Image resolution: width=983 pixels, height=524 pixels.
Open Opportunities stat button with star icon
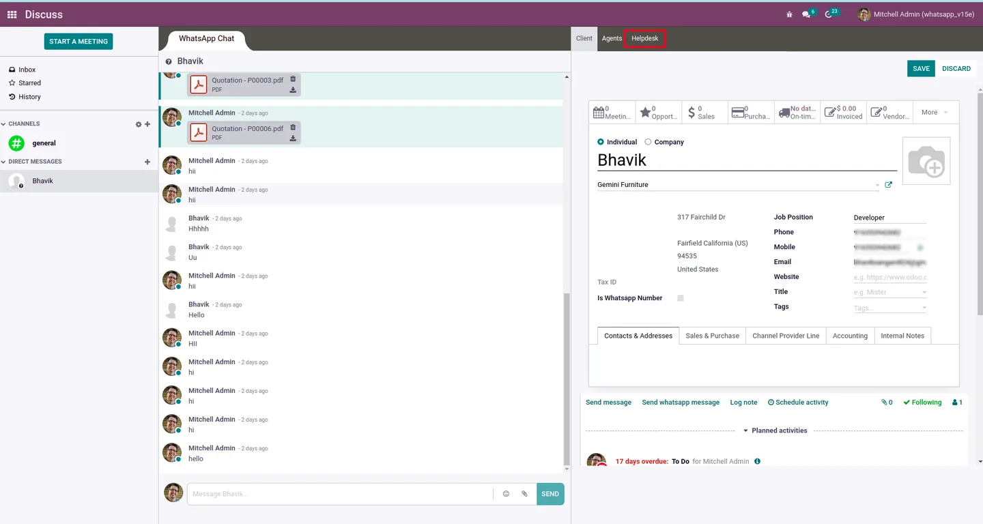[659, 113]
